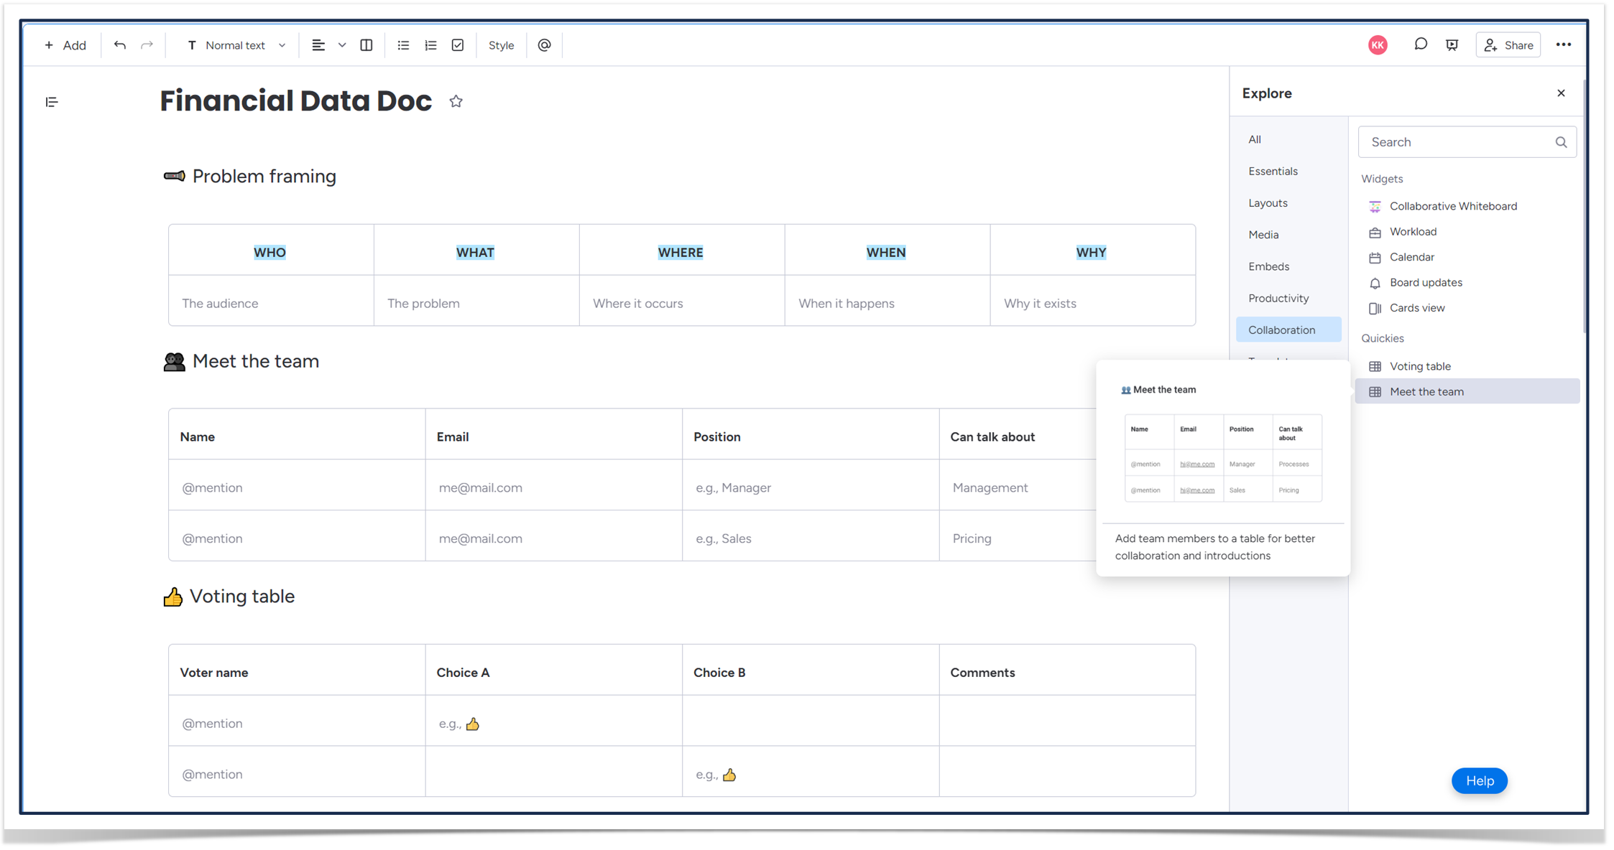Open the Style options
Viewport: 1614px width, 850px height.
point(501,45)
